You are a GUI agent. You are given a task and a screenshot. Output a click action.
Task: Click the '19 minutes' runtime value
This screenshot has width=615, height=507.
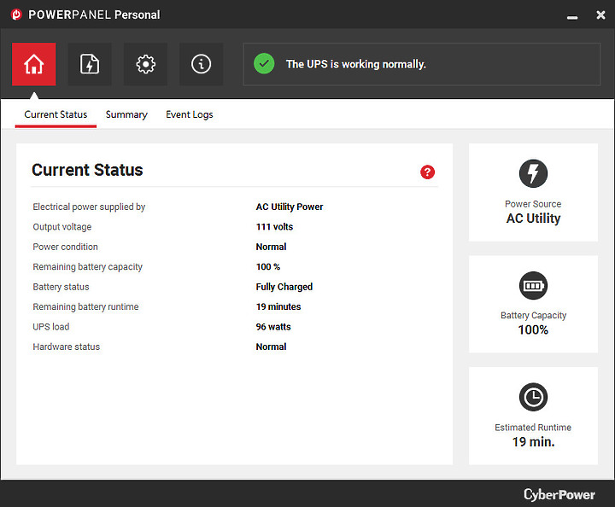point(278,306)
